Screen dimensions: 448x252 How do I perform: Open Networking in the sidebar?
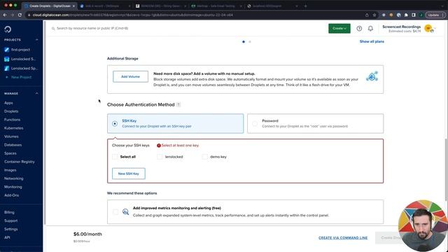click(x=14, y=178)
